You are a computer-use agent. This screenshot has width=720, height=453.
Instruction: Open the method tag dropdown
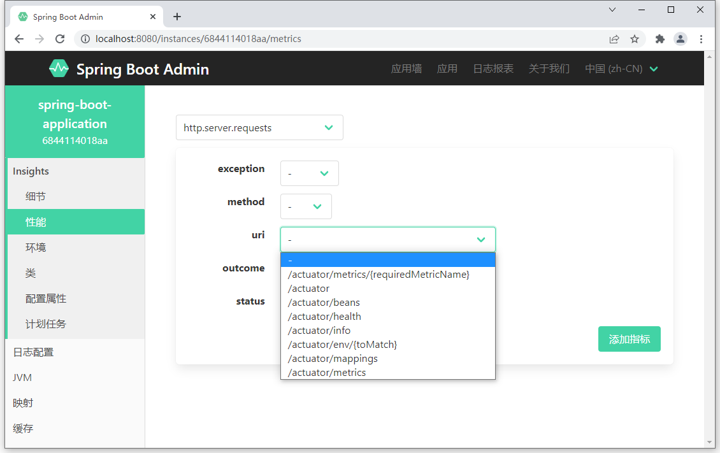coord(306,206)
